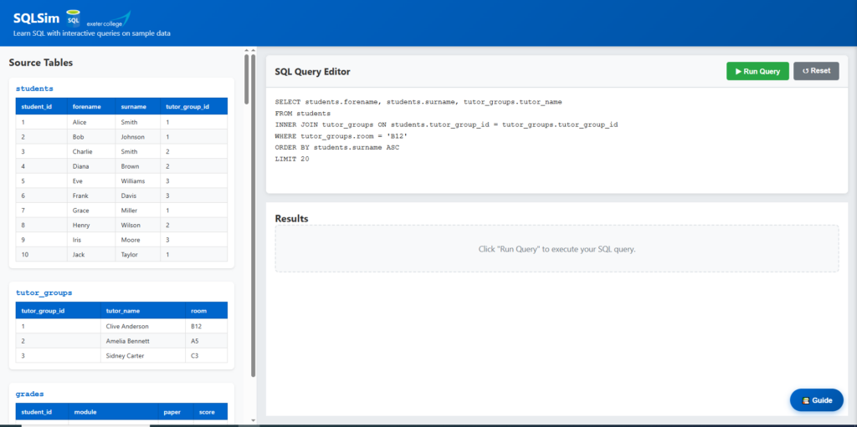This screenshot has height=427, width=857.
Task: Select the cell containing Bob
Action: pos(91,137)
